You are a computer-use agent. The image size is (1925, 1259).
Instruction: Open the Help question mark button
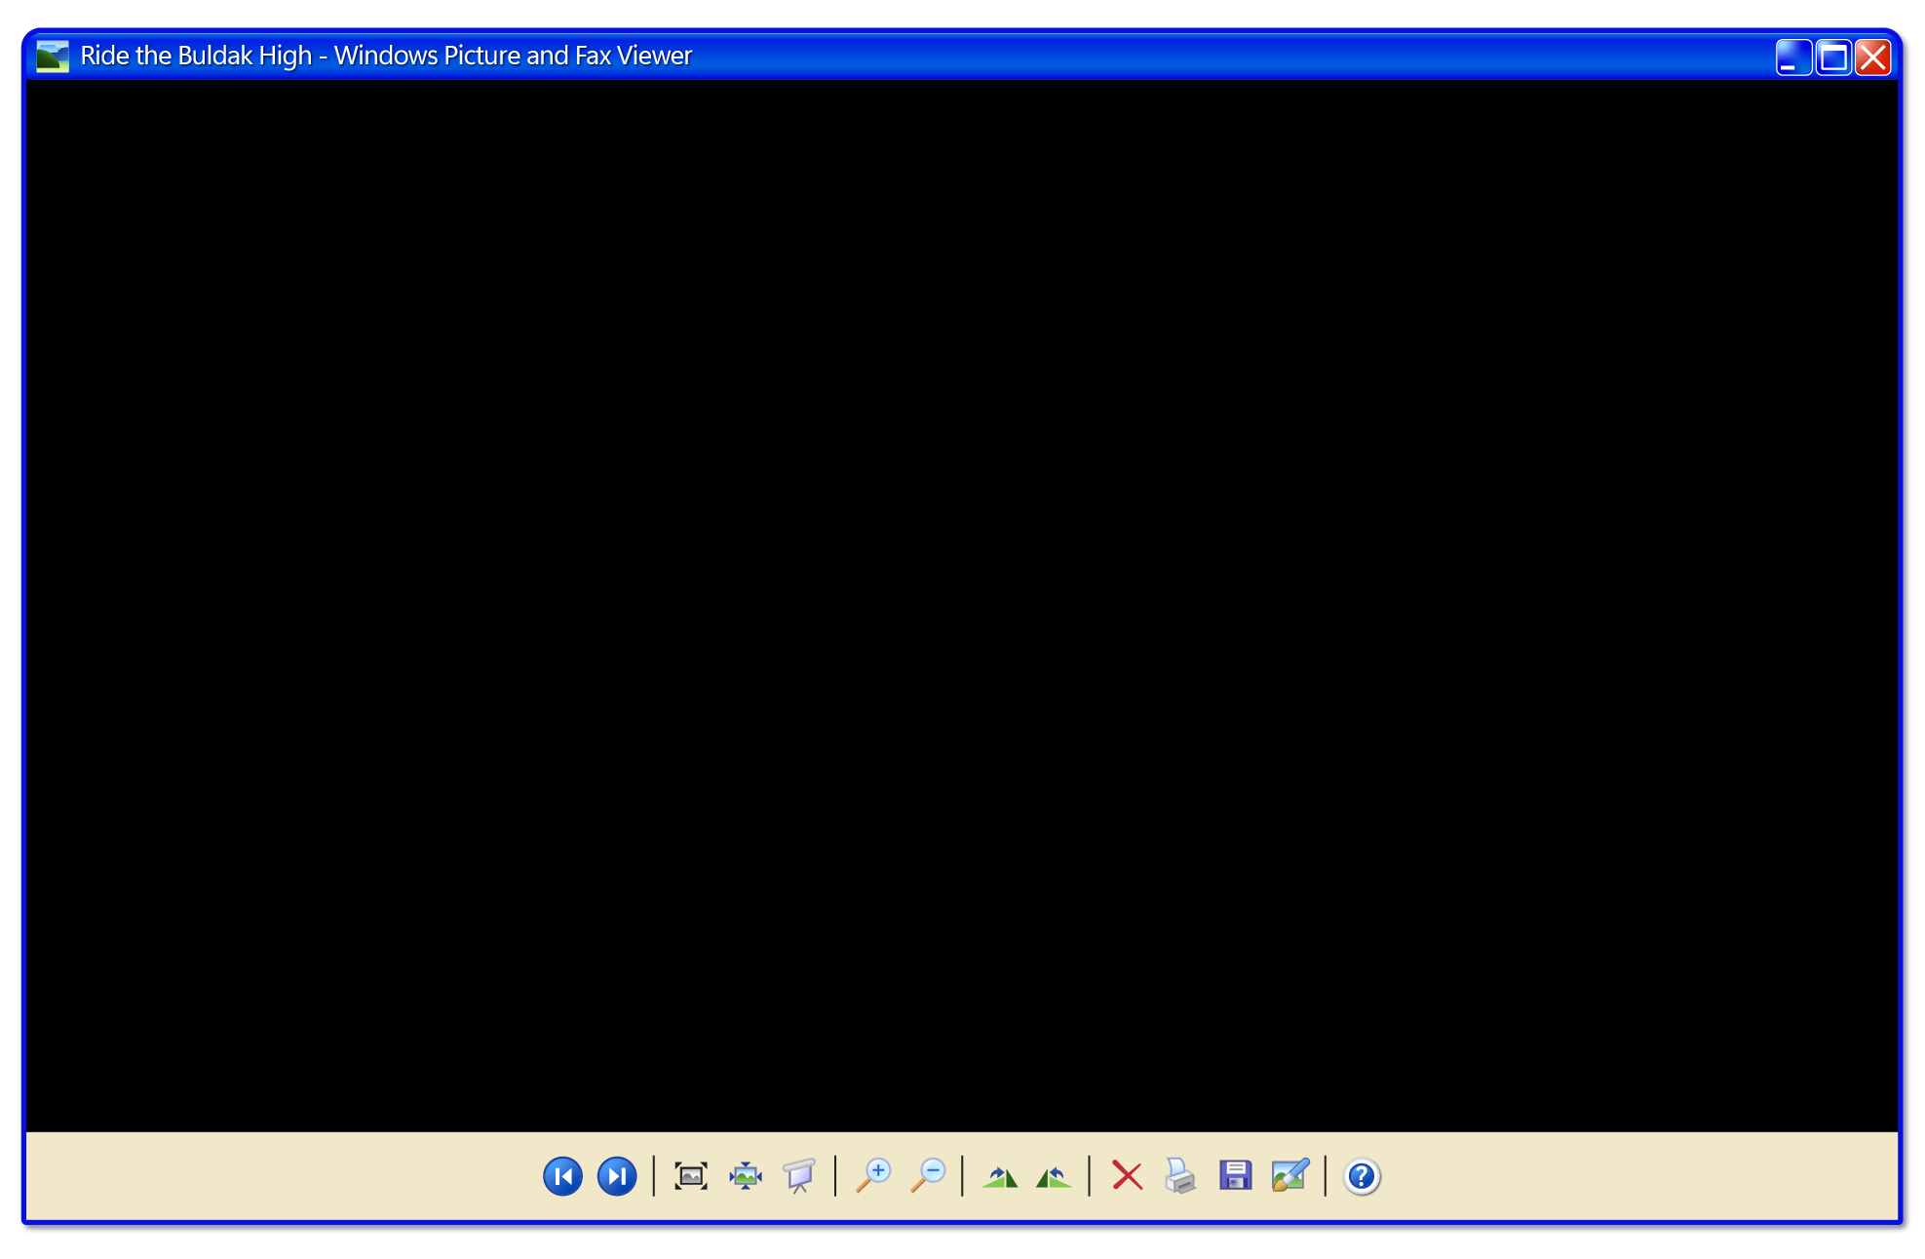click(x=1362, y=1176)
